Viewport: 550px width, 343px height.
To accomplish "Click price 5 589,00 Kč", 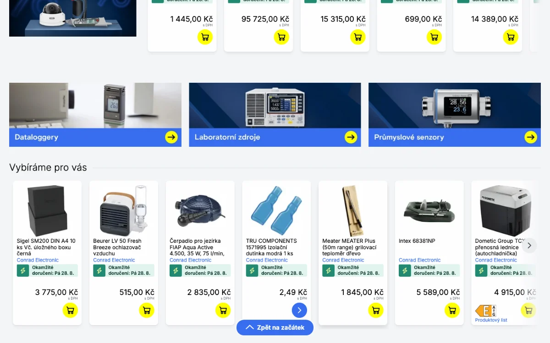I will (x=438, y=292).
